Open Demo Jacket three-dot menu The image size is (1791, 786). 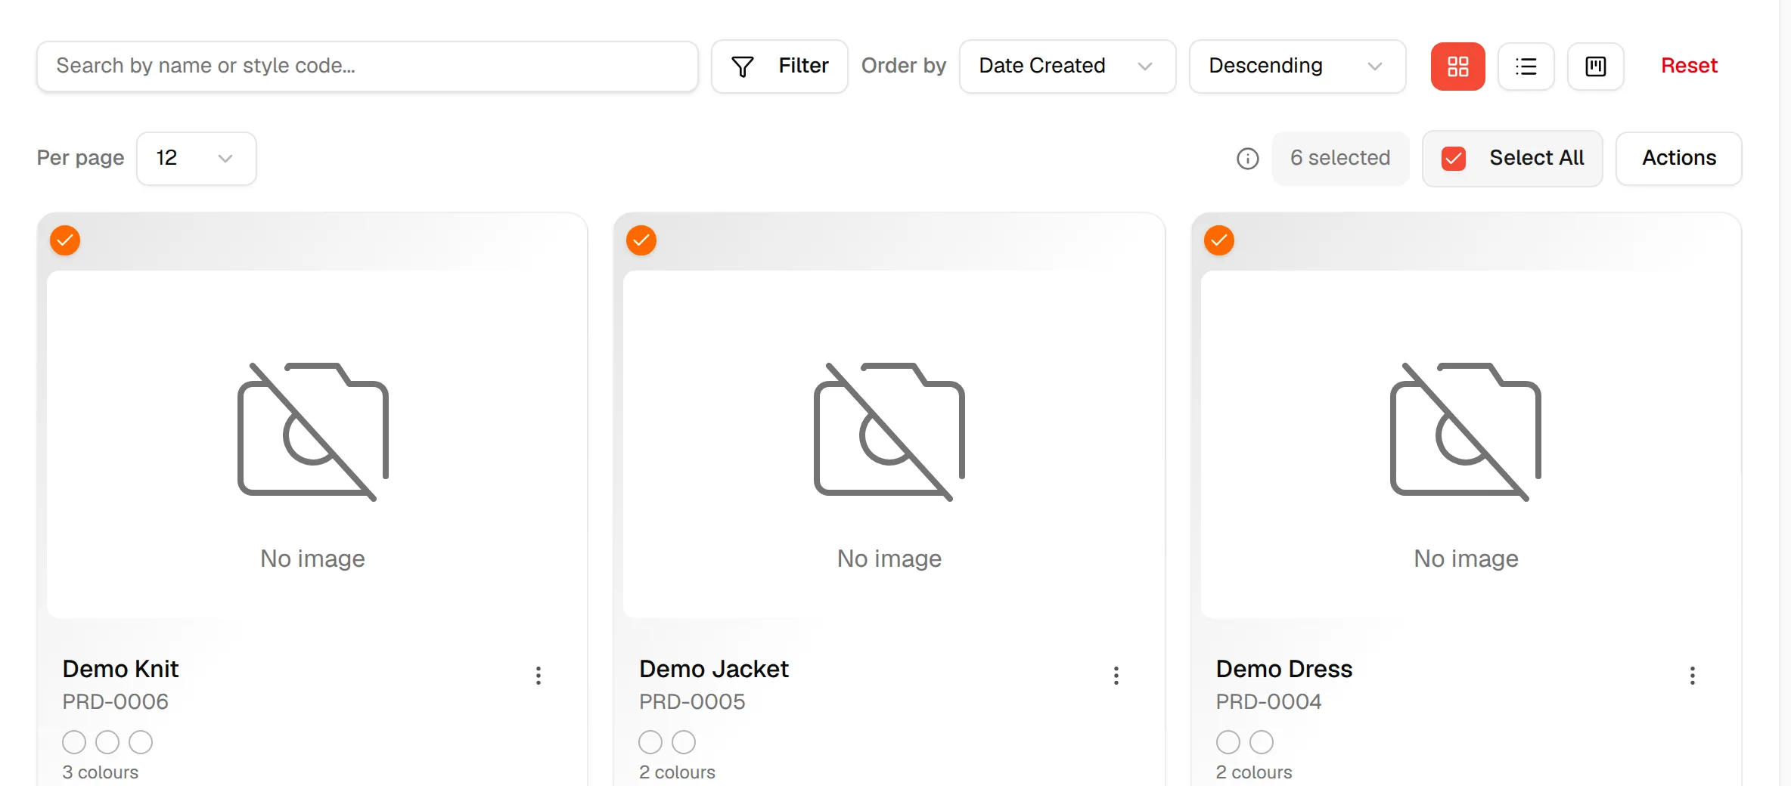pos(1116,676)
